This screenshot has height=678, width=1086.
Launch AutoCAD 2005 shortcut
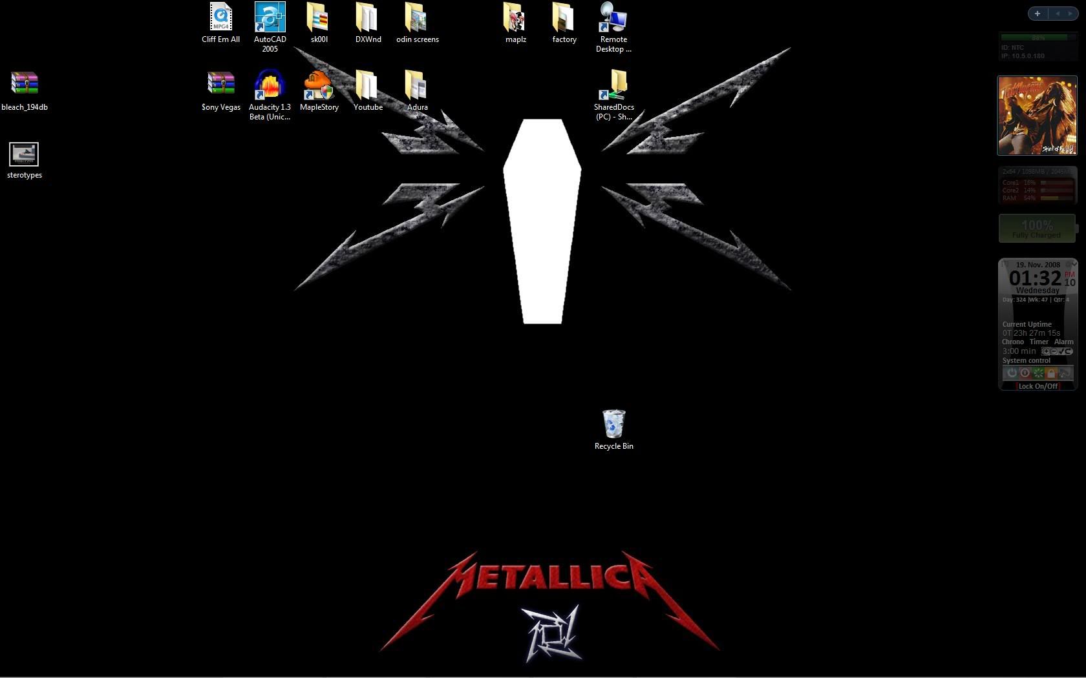click(x=270, y=28)
